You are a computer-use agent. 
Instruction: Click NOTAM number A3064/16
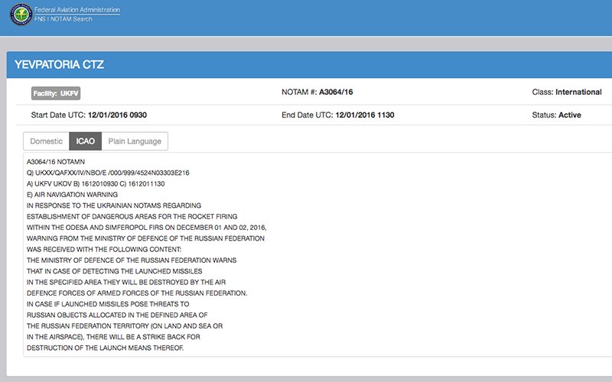(x=336, y=92)
